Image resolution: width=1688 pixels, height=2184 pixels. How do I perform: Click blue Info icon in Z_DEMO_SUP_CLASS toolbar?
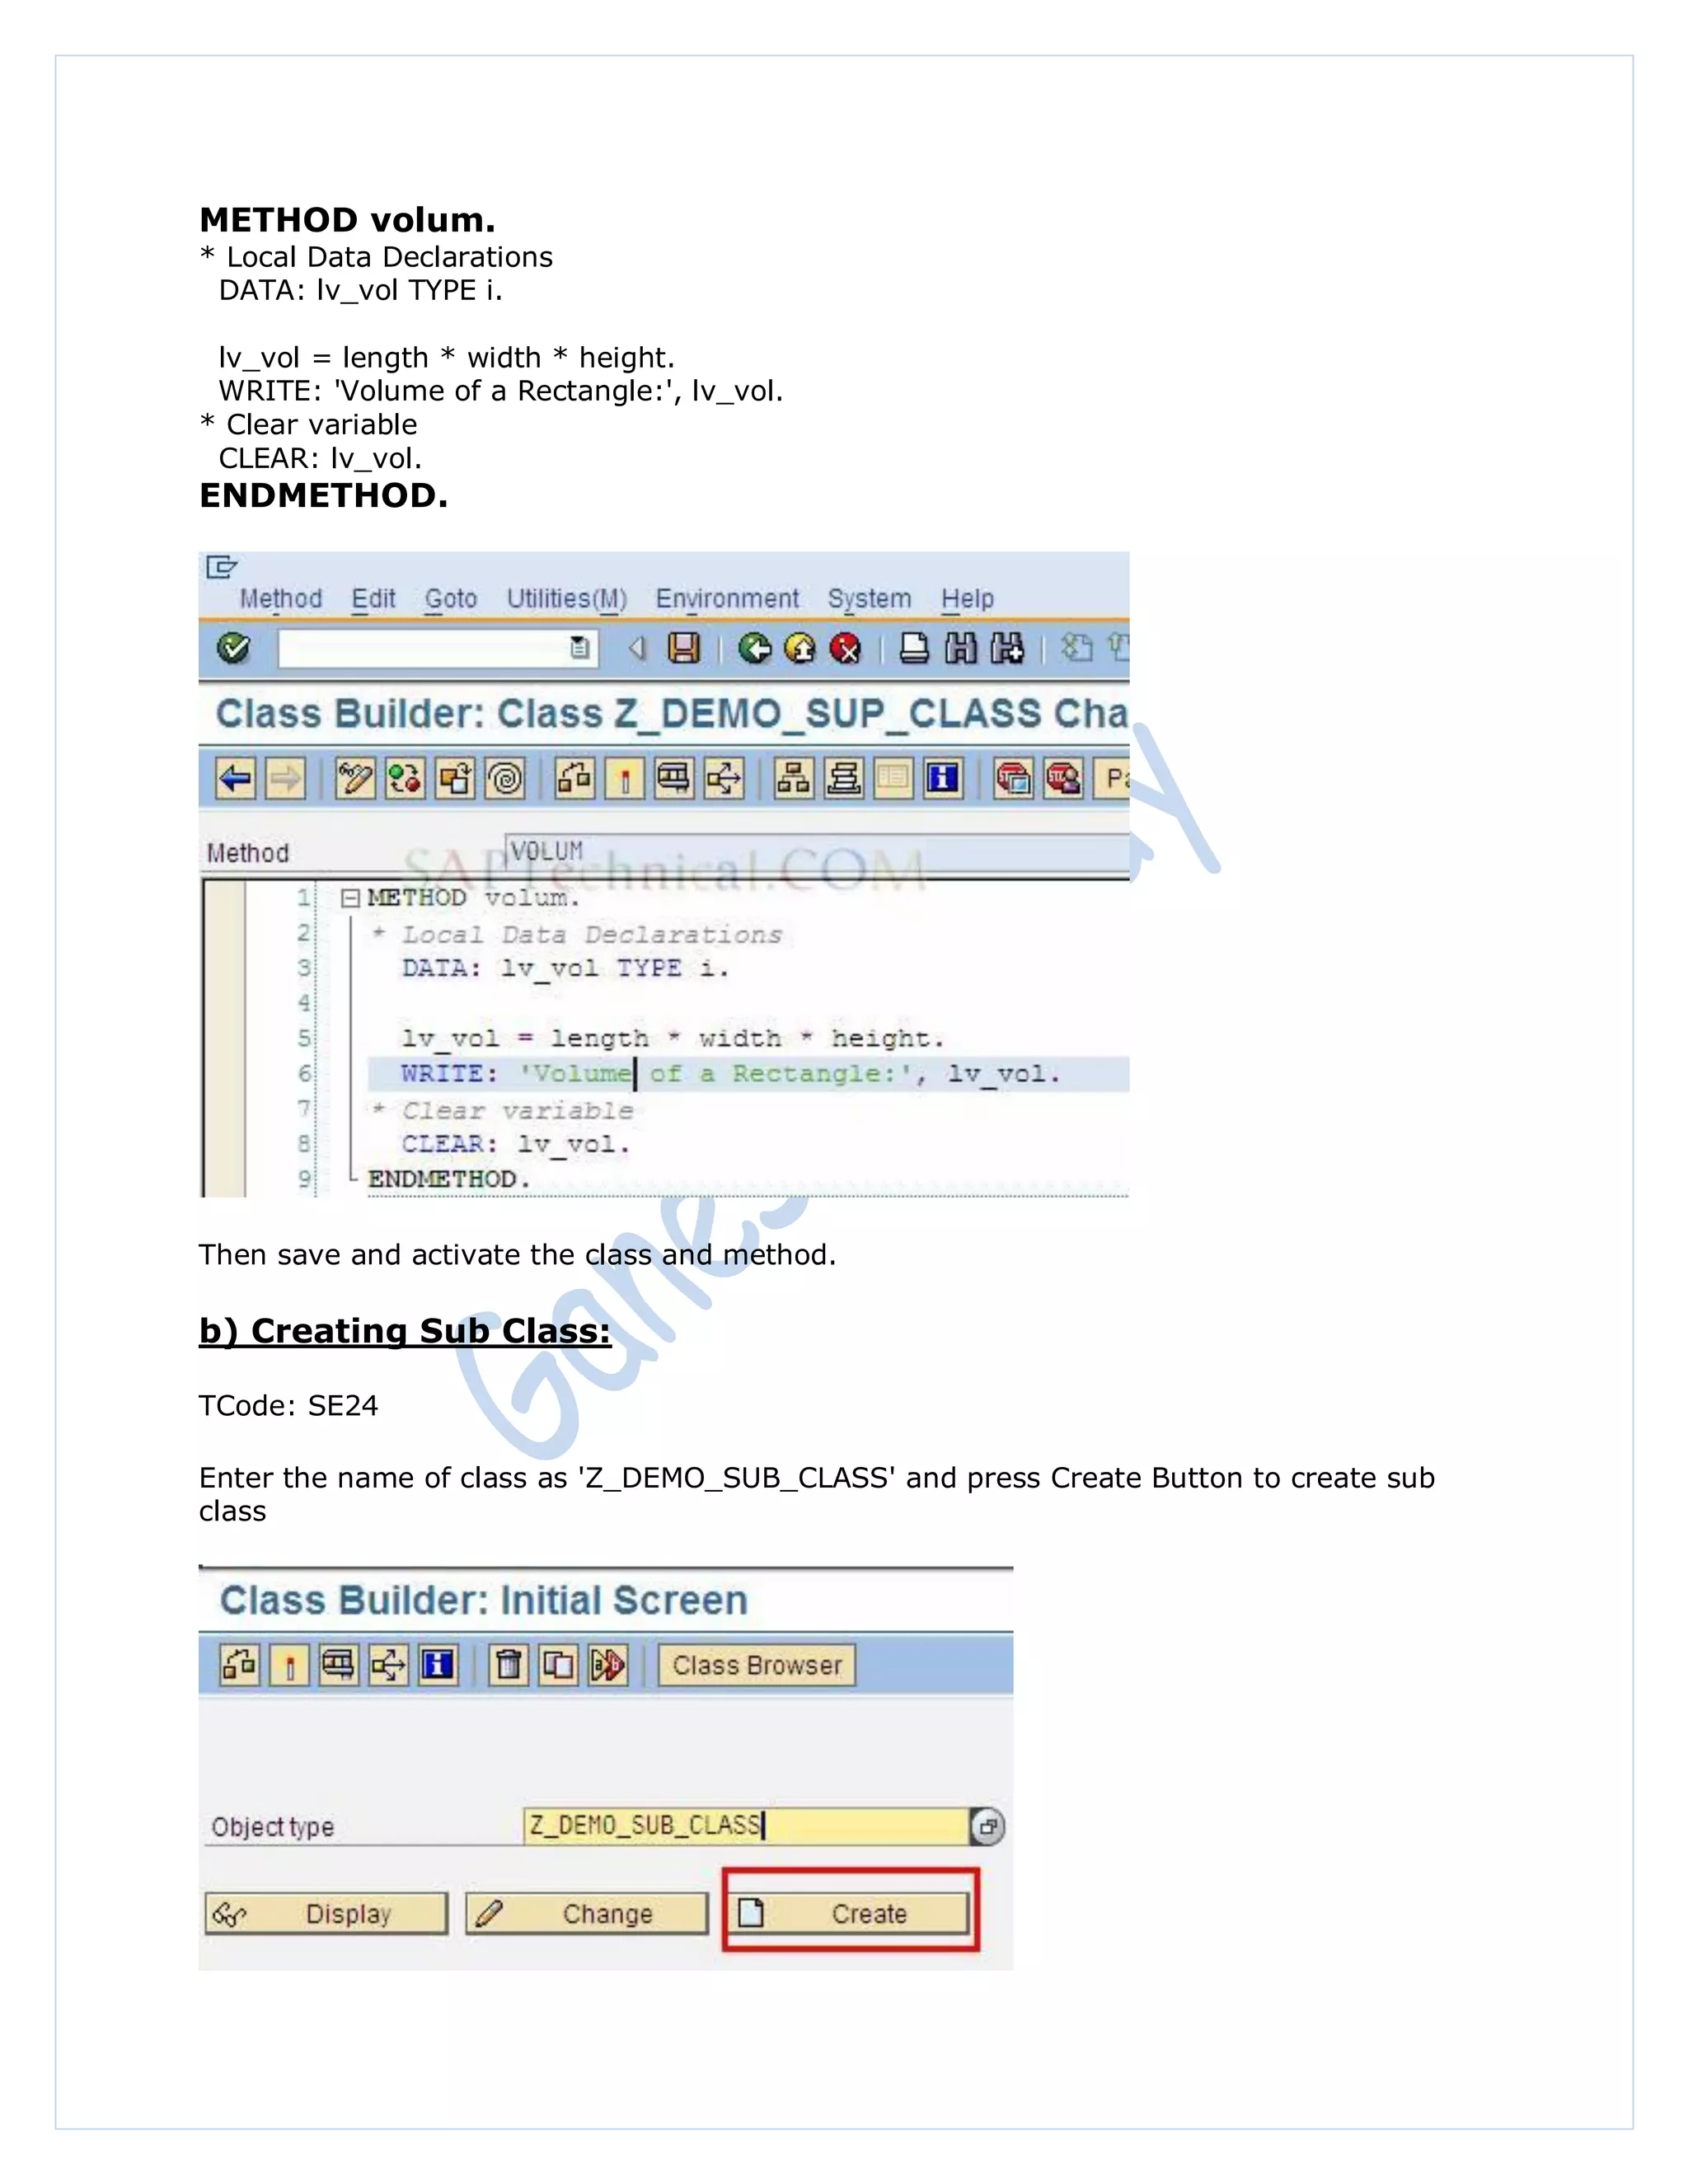943,778
